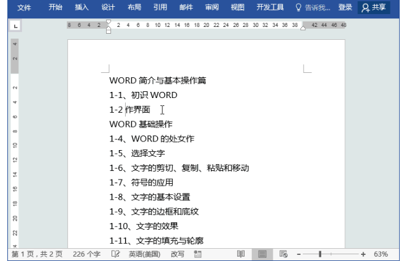Click text line 1-1、初识 WORD
This screenshot has width=404, height=261.
click(143, 95)
